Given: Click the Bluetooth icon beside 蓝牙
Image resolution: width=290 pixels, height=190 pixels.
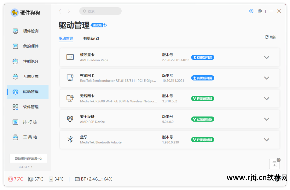Looking at the screenshot, I should pos(70,139).
